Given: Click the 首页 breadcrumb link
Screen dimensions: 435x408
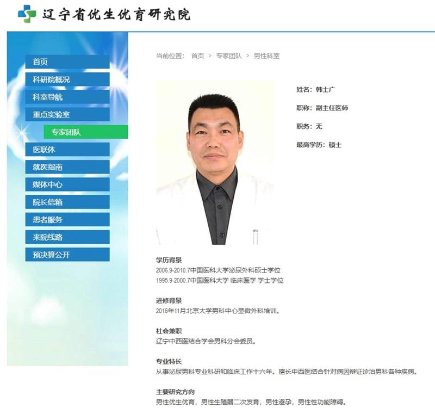Looking at the screenshot, I should 198,56.
